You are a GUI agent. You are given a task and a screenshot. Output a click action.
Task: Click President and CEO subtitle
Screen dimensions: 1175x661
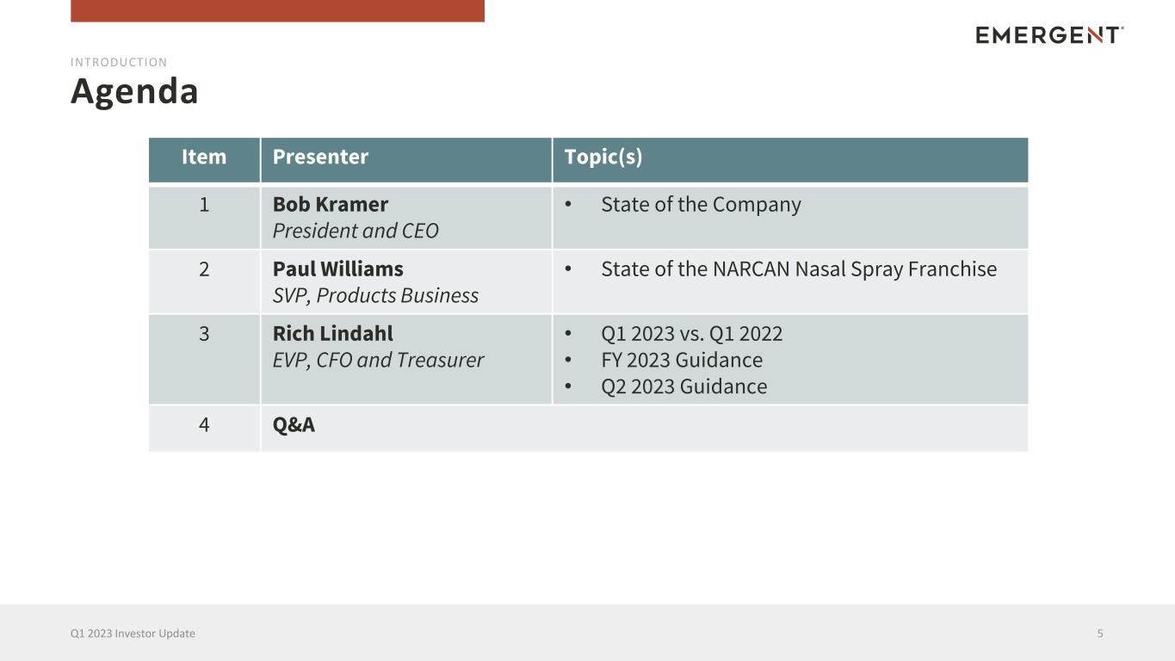356,231
